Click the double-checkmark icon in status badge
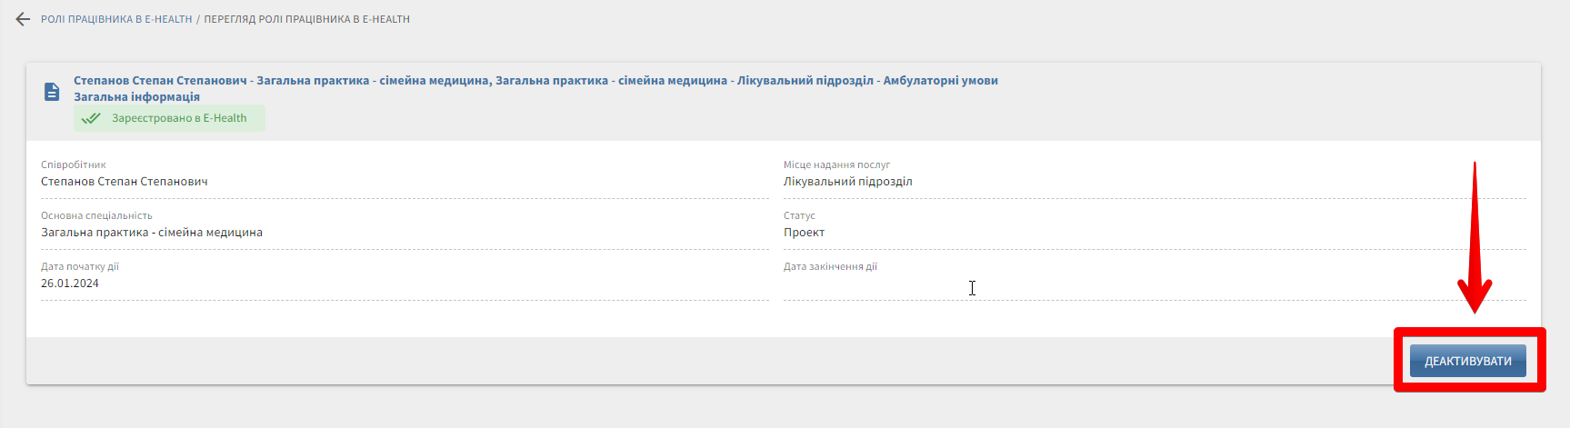 [x=91, y=118]
